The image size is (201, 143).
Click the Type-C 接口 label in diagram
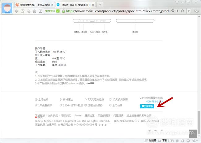[x=95, y=32]
